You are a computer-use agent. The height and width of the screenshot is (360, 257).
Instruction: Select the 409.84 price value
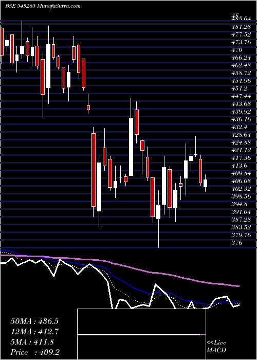coord(241,173)
